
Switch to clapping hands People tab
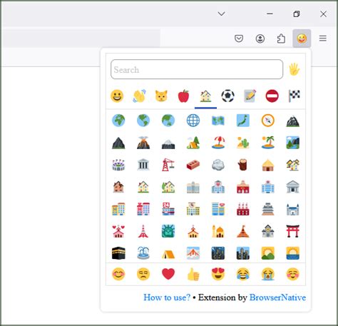coord(139,96)
